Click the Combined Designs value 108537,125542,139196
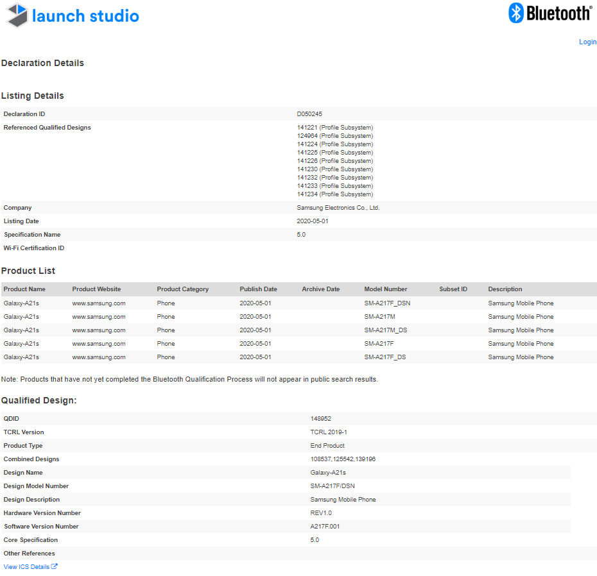The image size is (597, 576). coord(341,459)
